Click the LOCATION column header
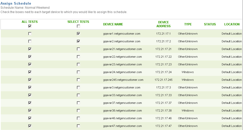 [x=232, y=24]
